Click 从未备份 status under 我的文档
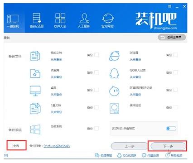Screen dimensions: 193x163 [56, 60]
